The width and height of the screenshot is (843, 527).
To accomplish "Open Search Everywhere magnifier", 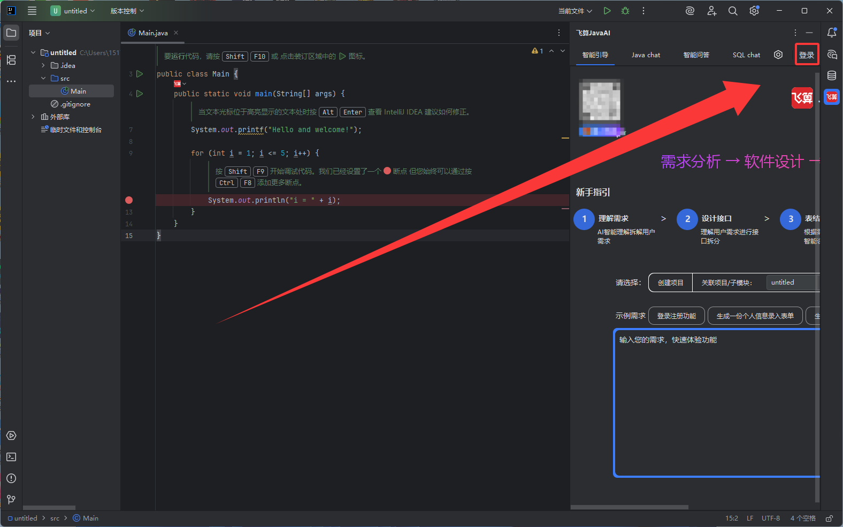I will (x=733, y=11).
